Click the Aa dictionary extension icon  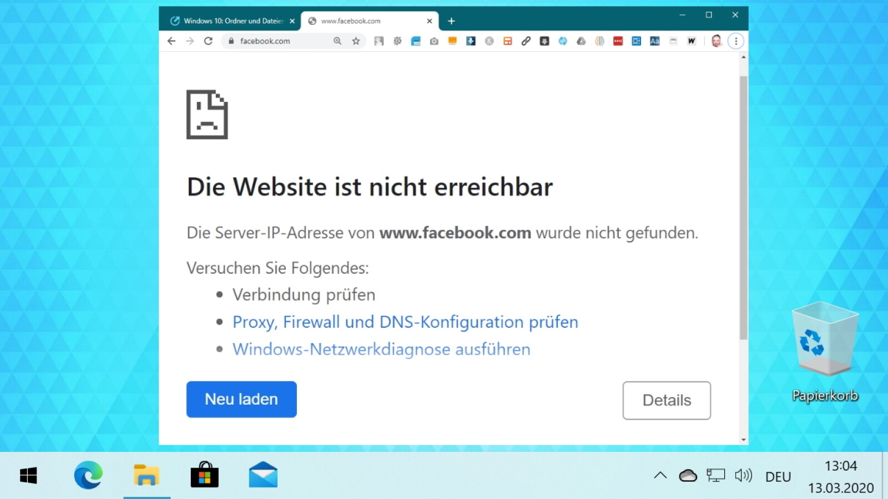655,41
